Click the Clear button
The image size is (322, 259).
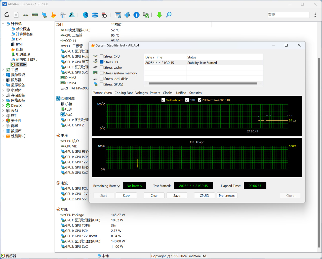pos(154,195)
